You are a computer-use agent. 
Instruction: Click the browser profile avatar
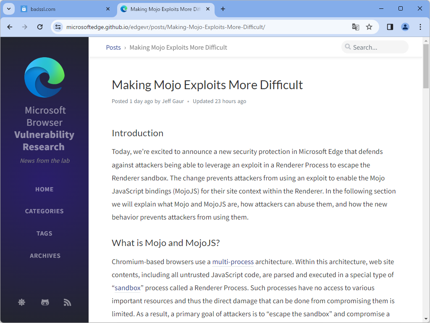[x=405, y=26]
